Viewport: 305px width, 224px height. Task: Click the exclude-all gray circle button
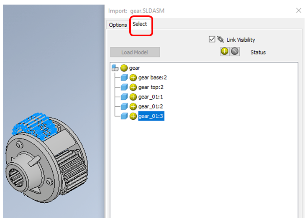[235, 52]
